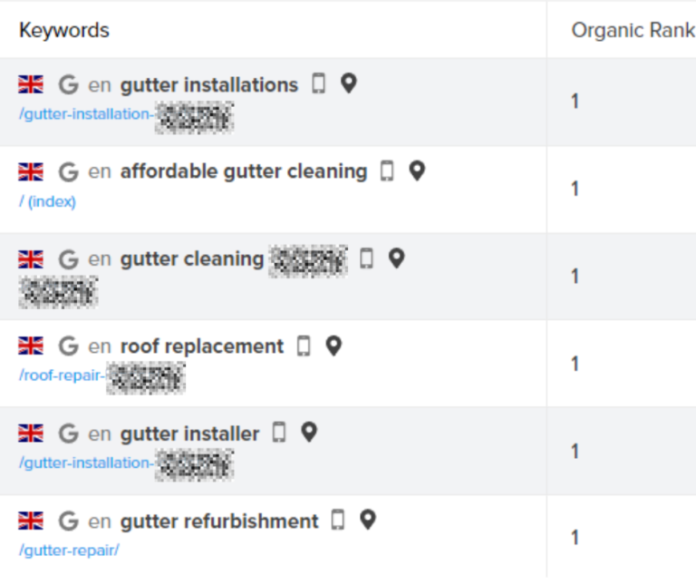Click location pin for gutter refurbishment keyword
The height and width of the screenshot is (584, 696).
(x=368, y=520)
